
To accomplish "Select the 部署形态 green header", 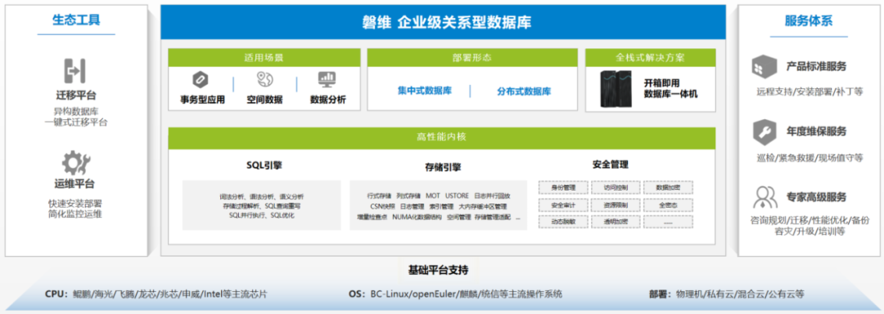I will 472,57.
